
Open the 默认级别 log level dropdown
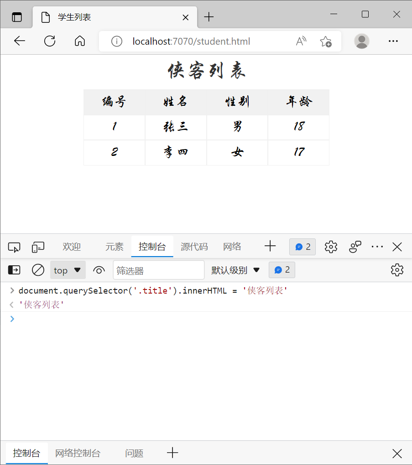click(x=235, y=270)
